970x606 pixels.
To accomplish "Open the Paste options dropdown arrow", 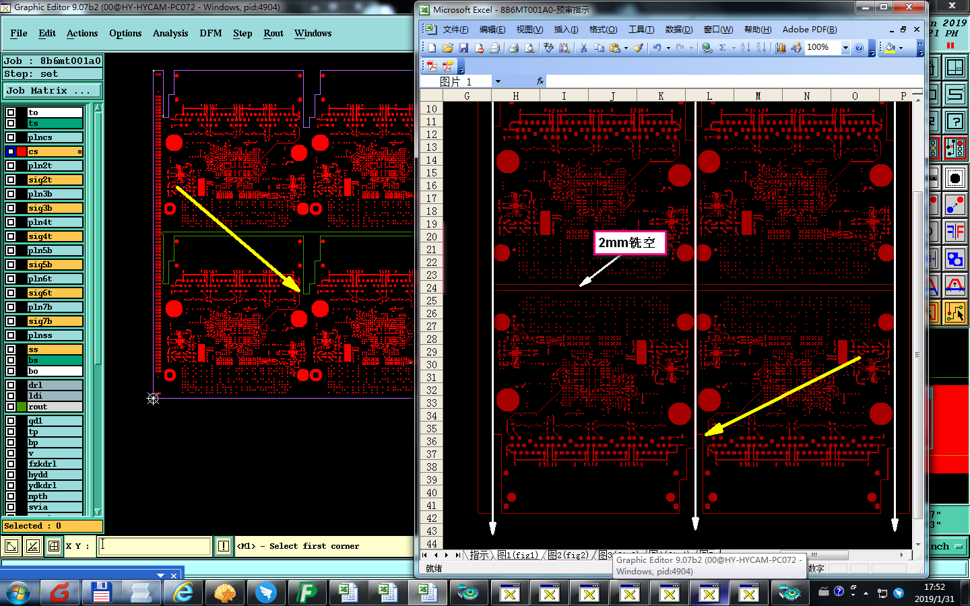I will 626,48.
